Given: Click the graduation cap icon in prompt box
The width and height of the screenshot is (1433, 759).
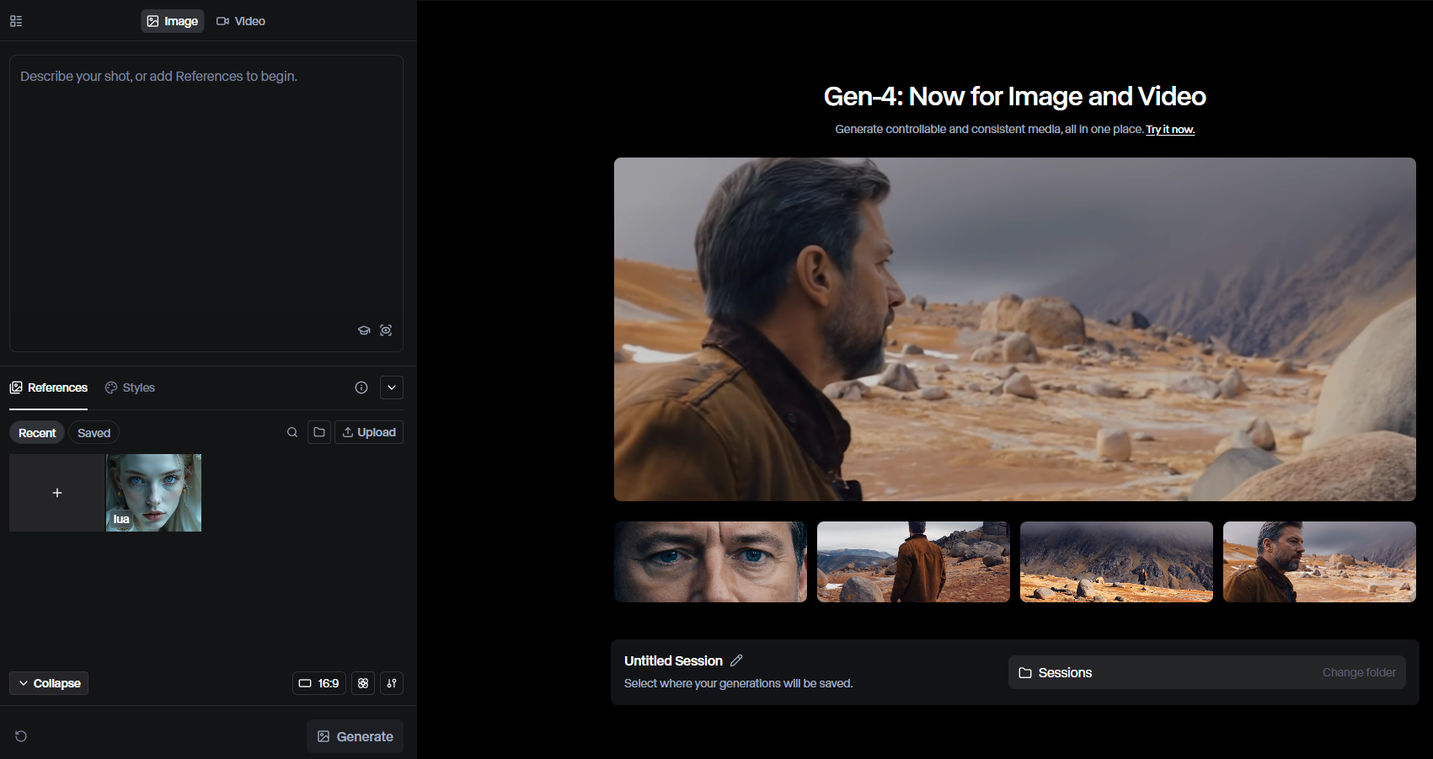Looking at the screenshot, I should 364,330.
